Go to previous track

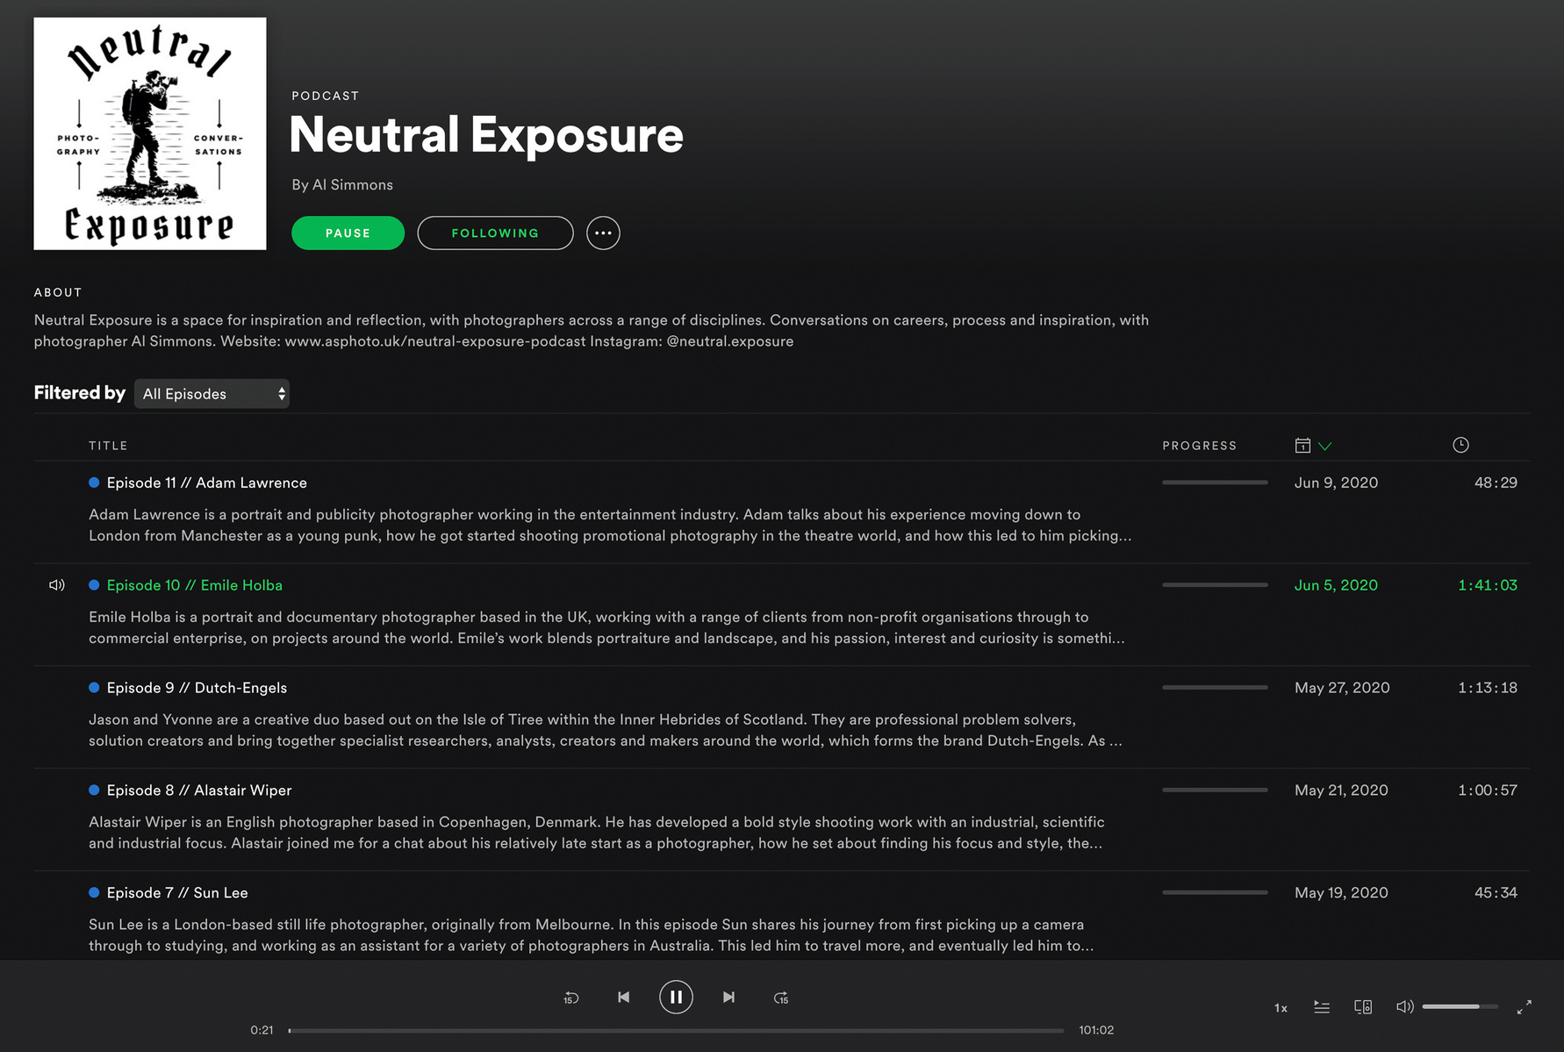coord(623,998)
